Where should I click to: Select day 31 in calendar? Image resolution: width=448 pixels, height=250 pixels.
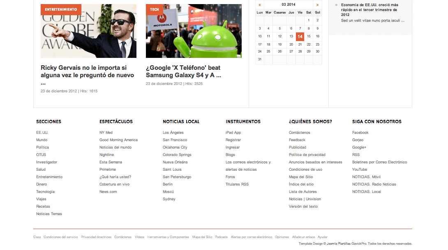pyautogui.click(x=260, y=60)
